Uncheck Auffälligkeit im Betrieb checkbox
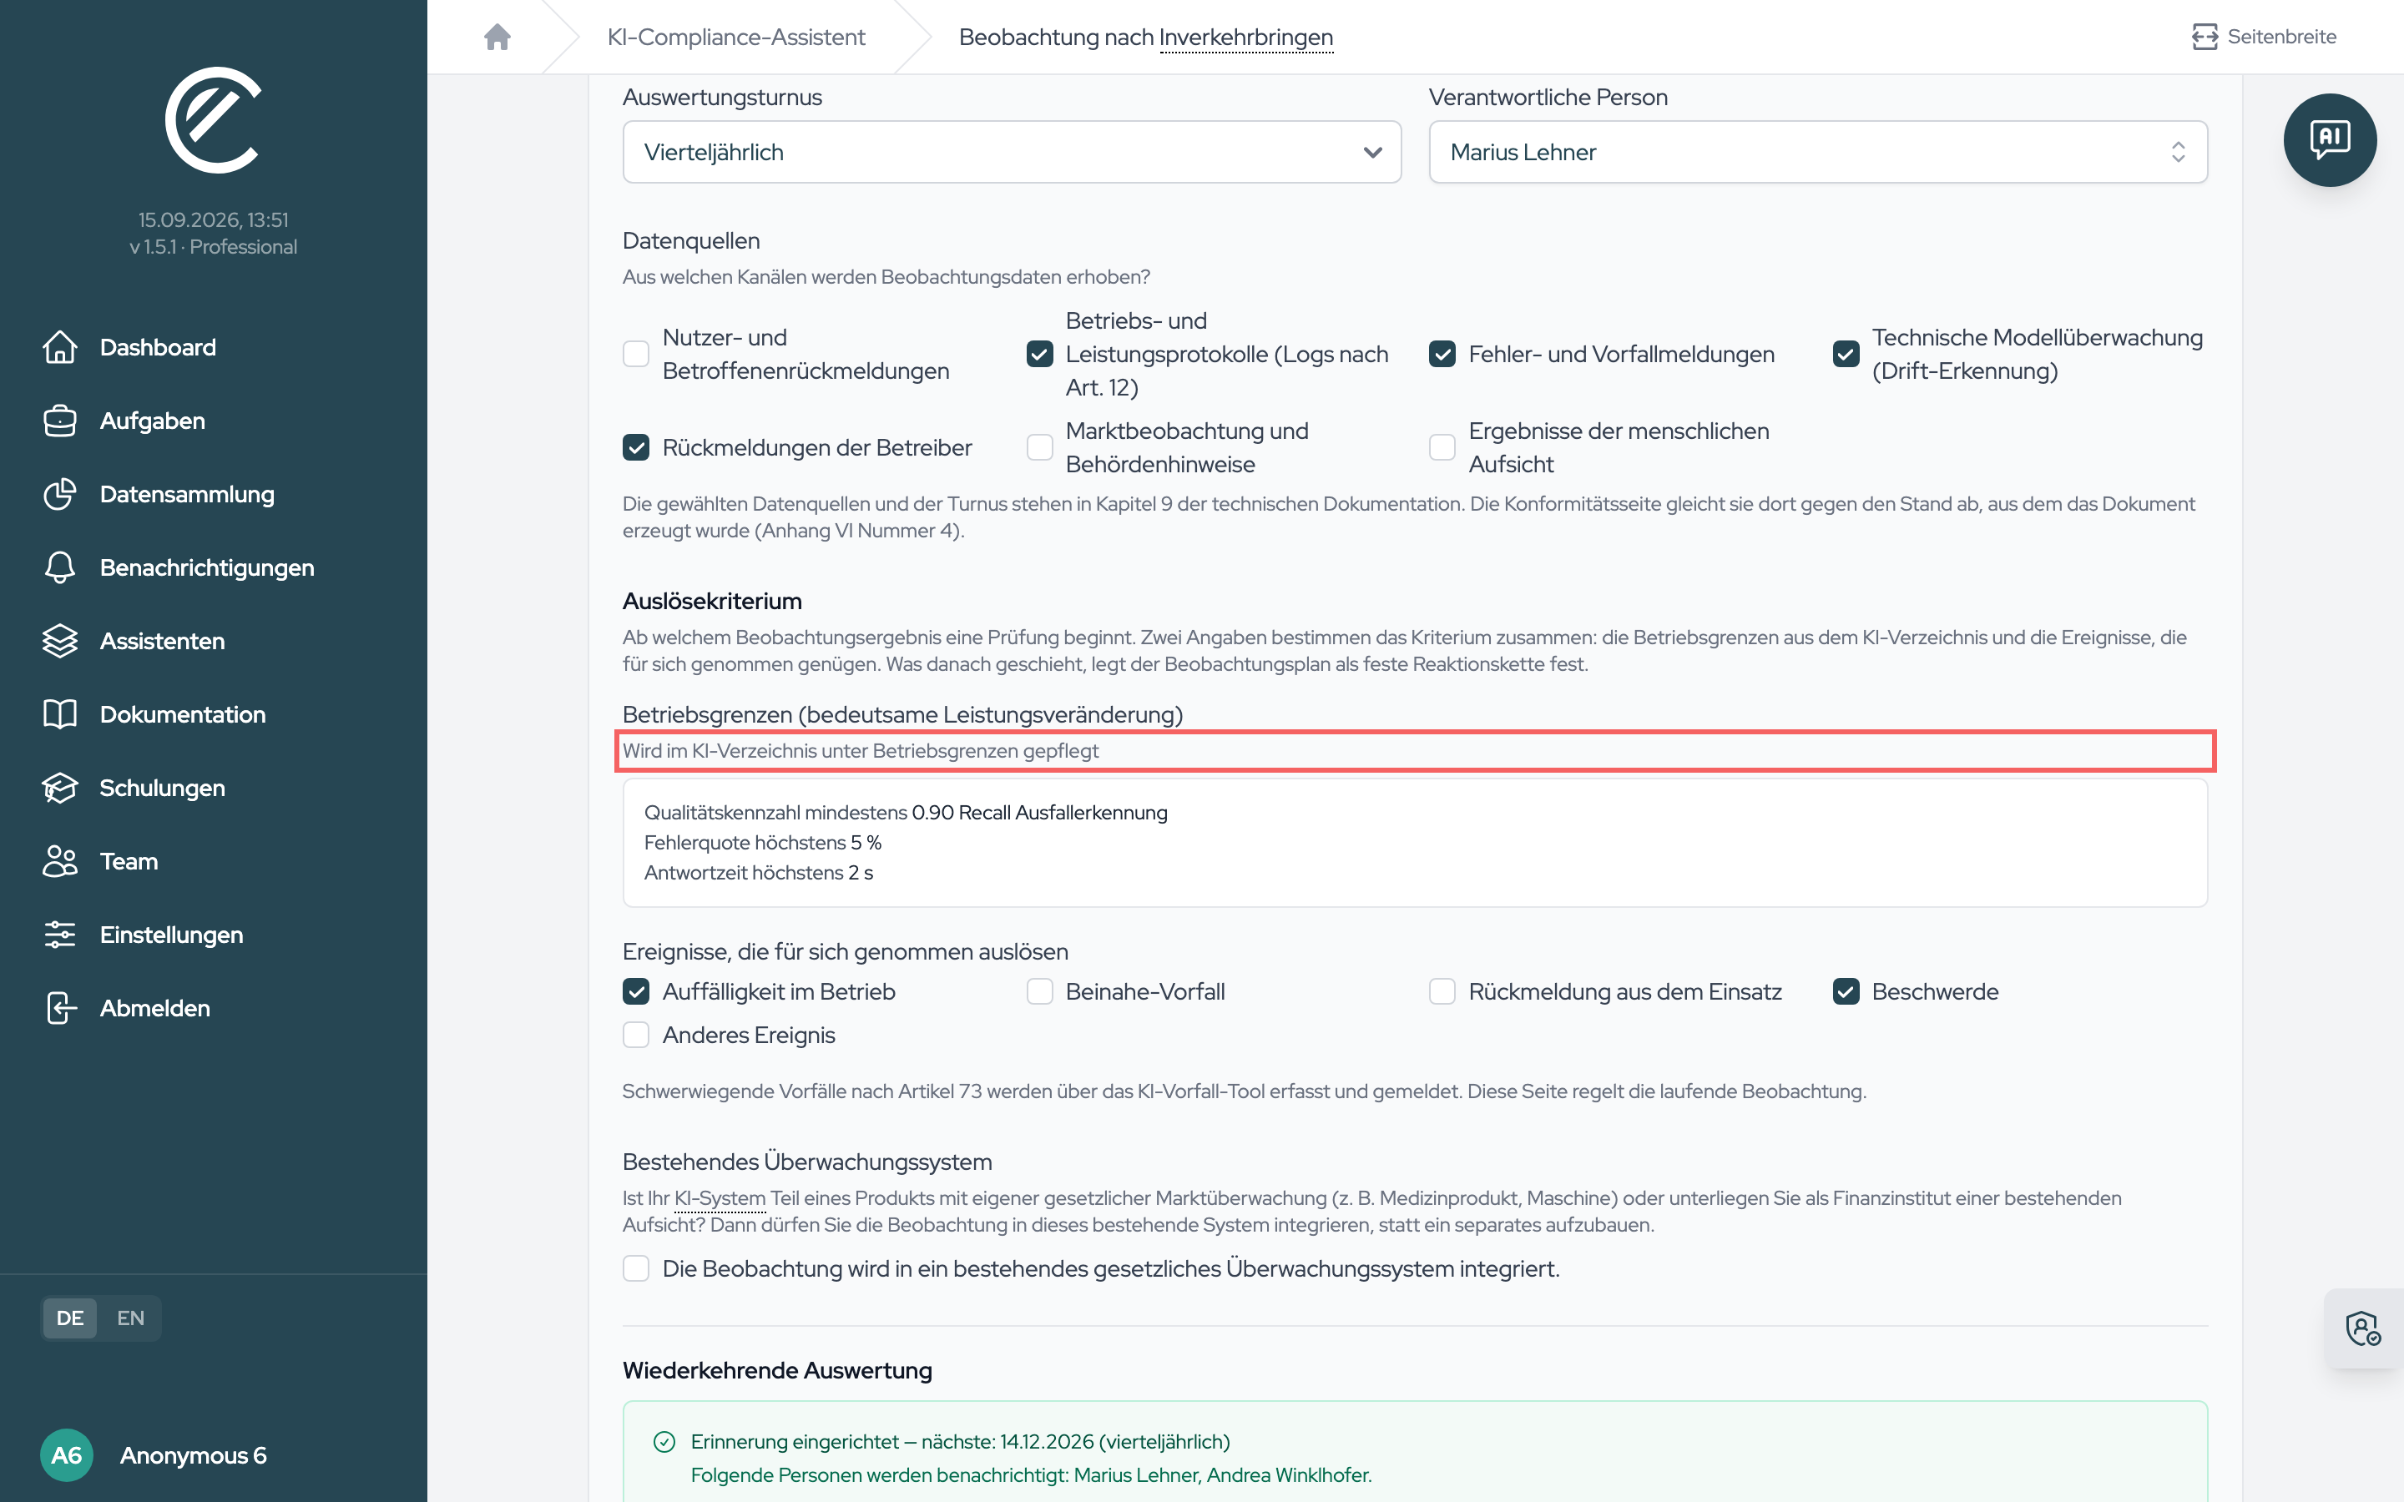 636,991
